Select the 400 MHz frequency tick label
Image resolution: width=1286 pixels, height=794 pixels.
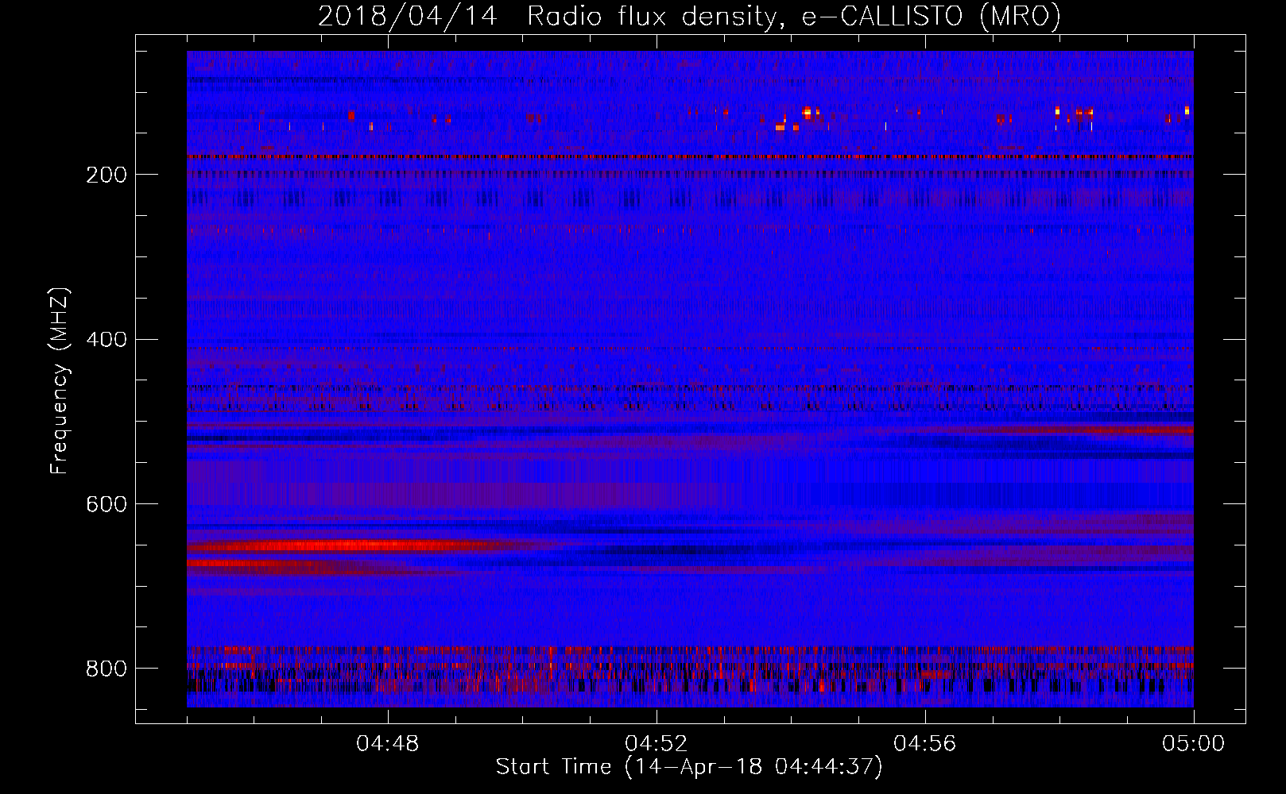coord(107,340)
